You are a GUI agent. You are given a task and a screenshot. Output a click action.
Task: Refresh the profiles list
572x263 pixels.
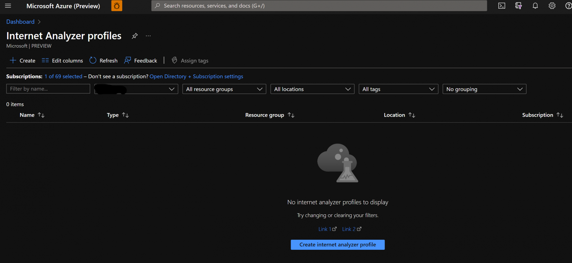[x=103, y=60]
